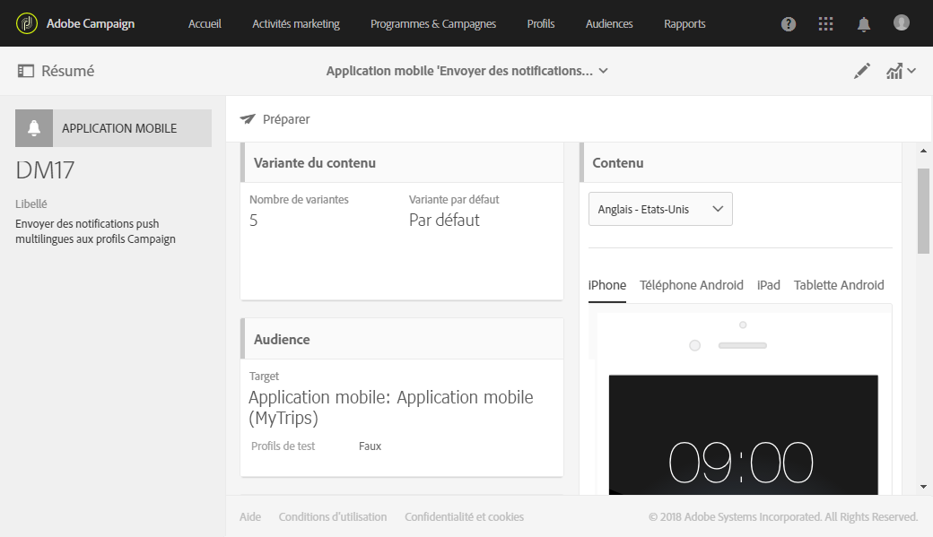This screenshot has width=933, height=537.
Task: Click the Target label in Audience block
Action: coord(264,377)
